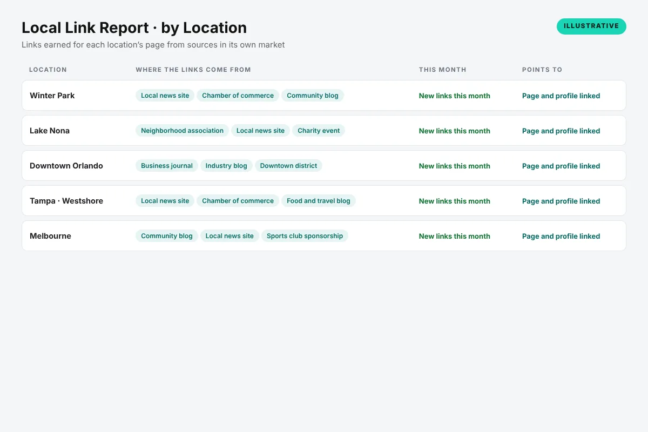648x432 pixels.
Task: Click Page and profile linked for Melbourne
Action: pos(561,236)
